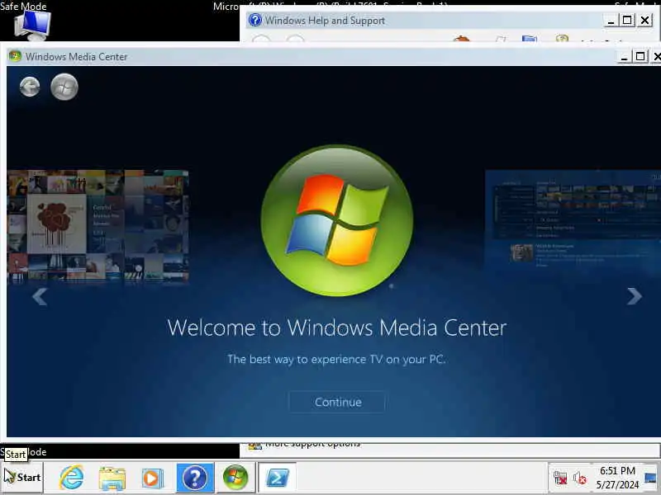The image size is (661, 495).
Task: Click the network status tray icon
Action: 560,478
